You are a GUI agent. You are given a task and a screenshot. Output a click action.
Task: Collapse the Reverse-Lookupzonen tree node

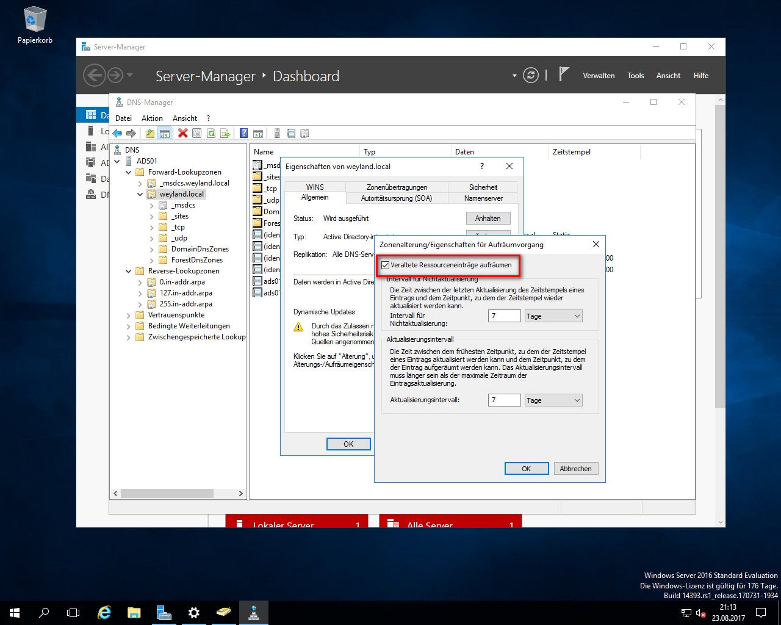click(129, 271)
